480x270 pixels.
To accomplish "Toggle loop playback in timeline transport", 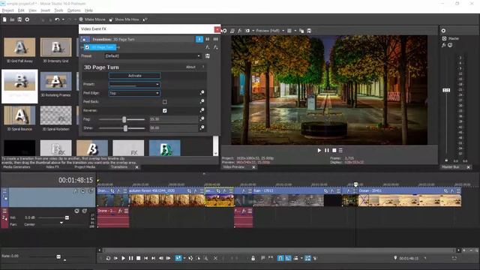I will (x=108, y=258).
